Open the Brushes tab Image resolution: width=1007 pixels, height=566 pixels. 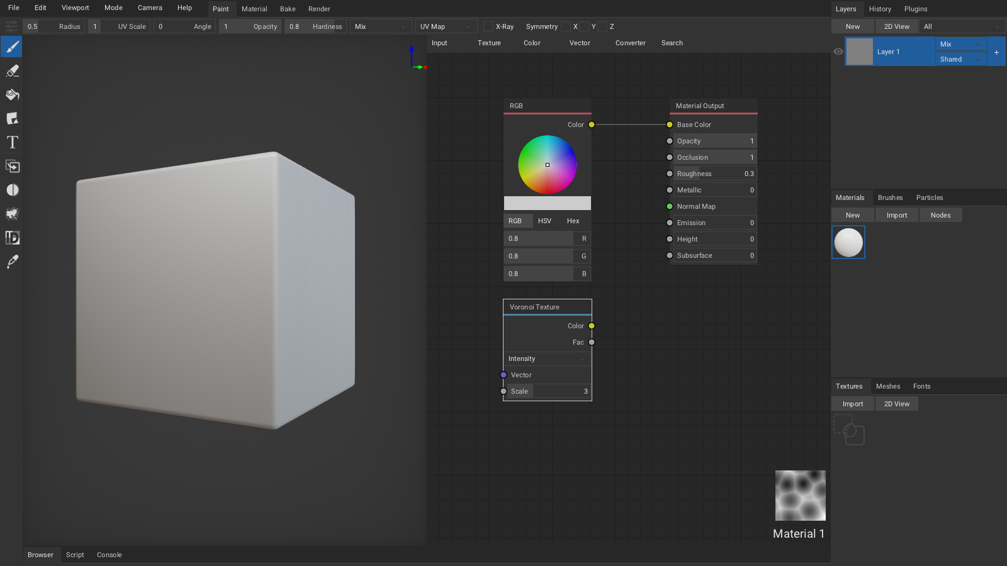[890, 197]
